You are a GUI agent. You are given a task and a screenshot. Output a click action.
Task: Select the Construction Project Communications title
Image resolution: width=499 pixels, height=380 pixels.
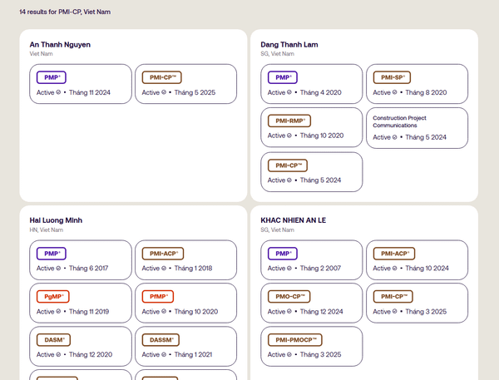tap(399, 121)
